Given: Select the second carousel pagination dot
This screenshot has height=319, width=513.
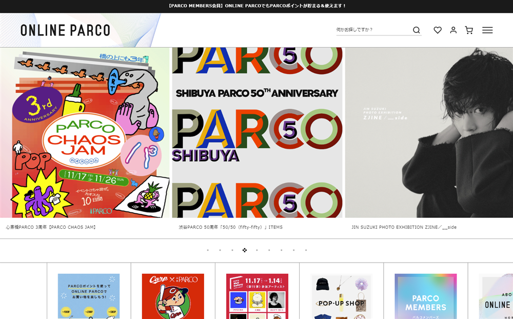Looking at the screenshot, I should pos(220,250).
